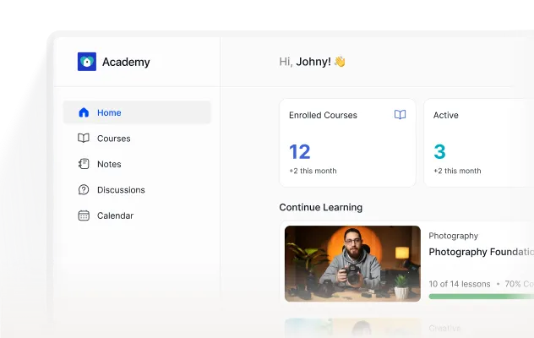The width and height of the screenshot is (534, 338).
Task: Open the Photography course video thumbnail
Action: coord(352,264)
